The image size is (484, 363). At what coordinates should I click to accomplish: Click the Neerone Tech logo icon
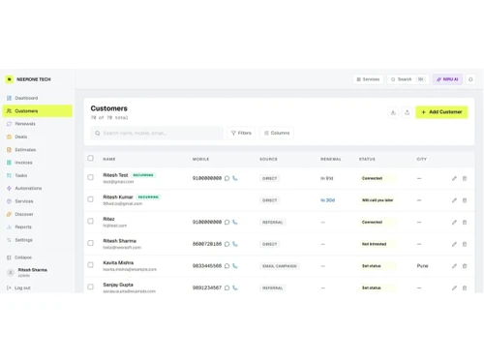tap(10, 79)
